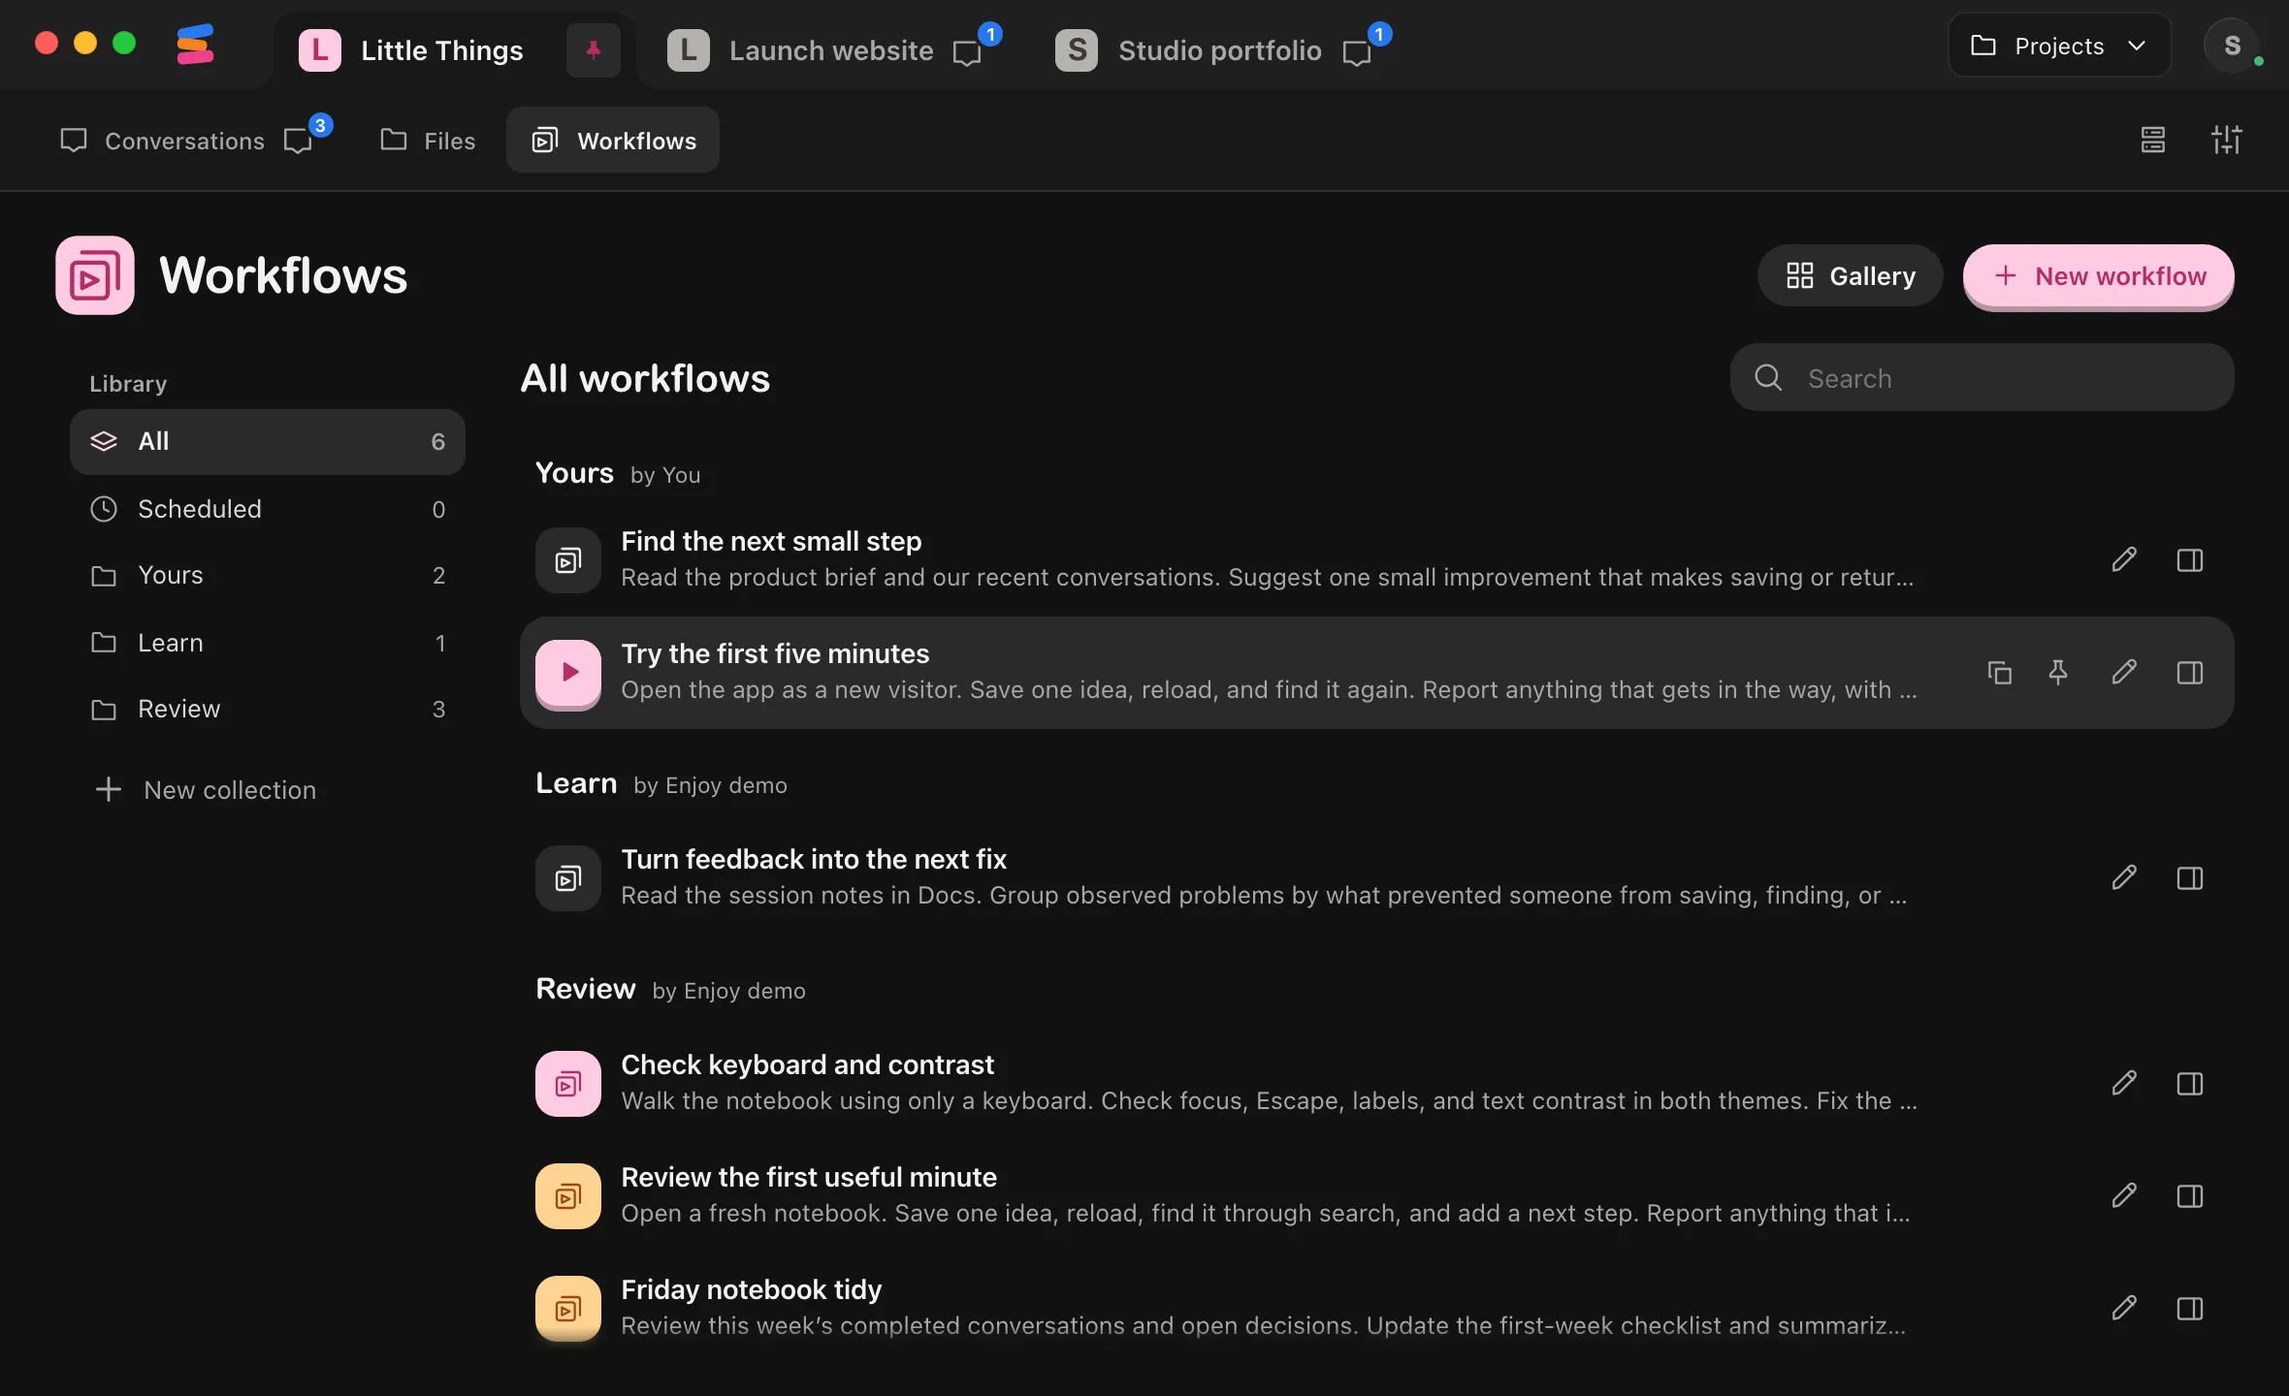2289x1396 pixels.
Task: Click the app logo in title bar
Action: click(x=195, y=45)
